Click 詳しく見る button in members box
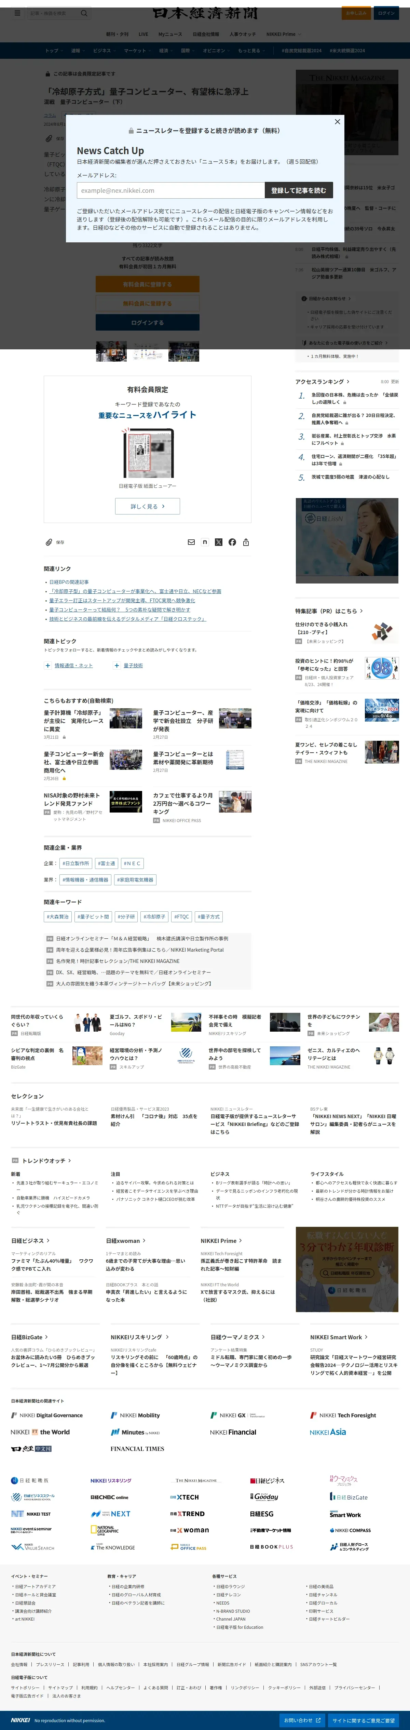The image size is (410, 1730). 147,506
